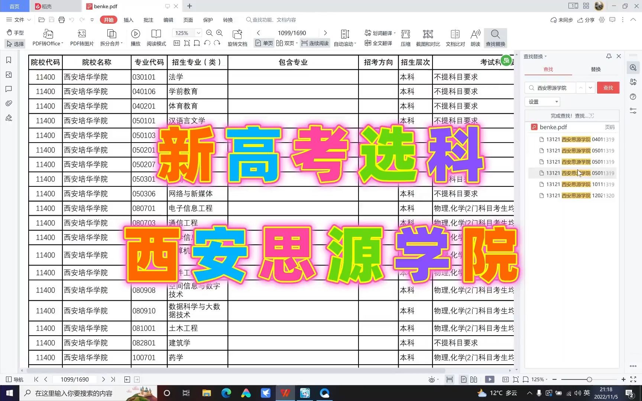Viewport: 642px width, 401px height.
Task: Click the red 查找 search button
Action: [x=608, y=88]
